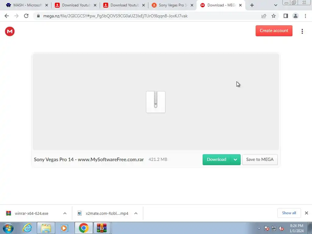This screenshot has width=312, height=234.
Task: Open Windows Explorer from taskbar
Action: (46, 228)
